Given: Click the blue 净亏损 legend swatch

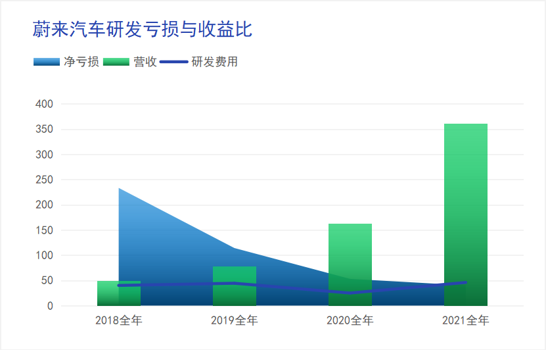Looking at the screenshot, I should click(47, 62).
